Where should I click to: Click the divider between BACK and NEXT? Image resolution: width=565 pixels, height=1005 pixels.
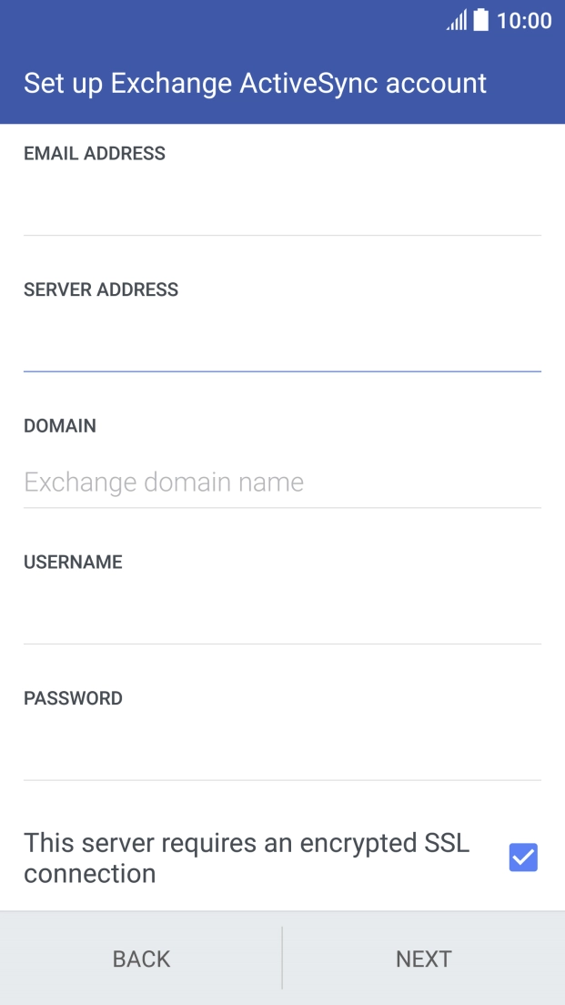point(282,958)
